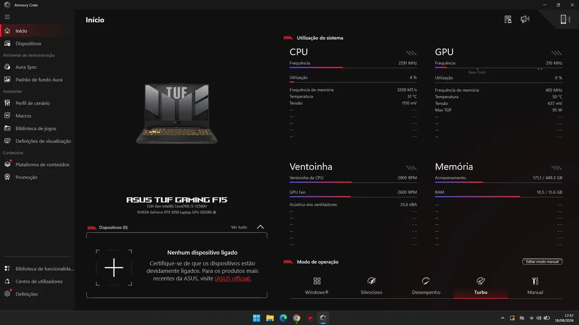The width and height of the screenshot is (579, 325).
Task: Click the fan acoustics value 25,6 dBA
Action: pyautogui.click(x=408, y=204)
